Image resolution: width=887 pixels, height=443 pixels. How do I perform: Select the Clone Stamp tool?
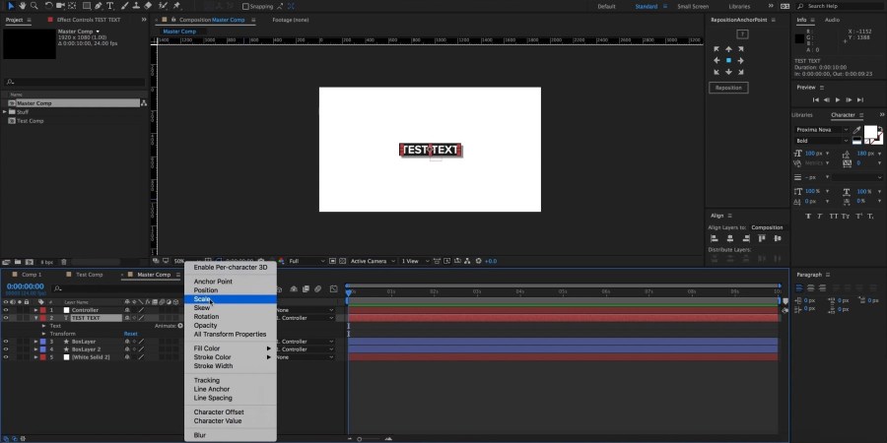pyautogui.click(x=136, y=6)
